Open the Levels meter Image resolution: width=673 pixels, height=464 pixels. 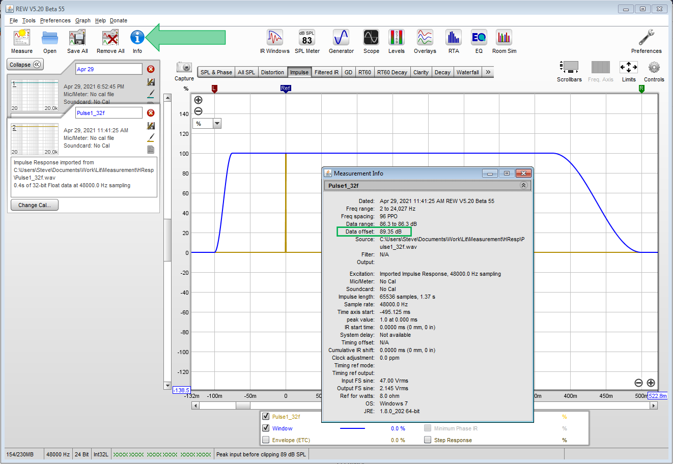pyautogui.click(x=397, y=38)
